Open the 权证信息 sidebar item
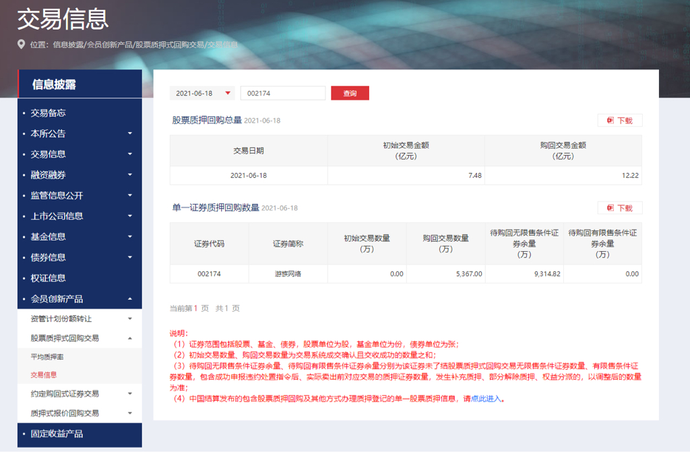This screenshot has width=690, height=452. (48, 278)
